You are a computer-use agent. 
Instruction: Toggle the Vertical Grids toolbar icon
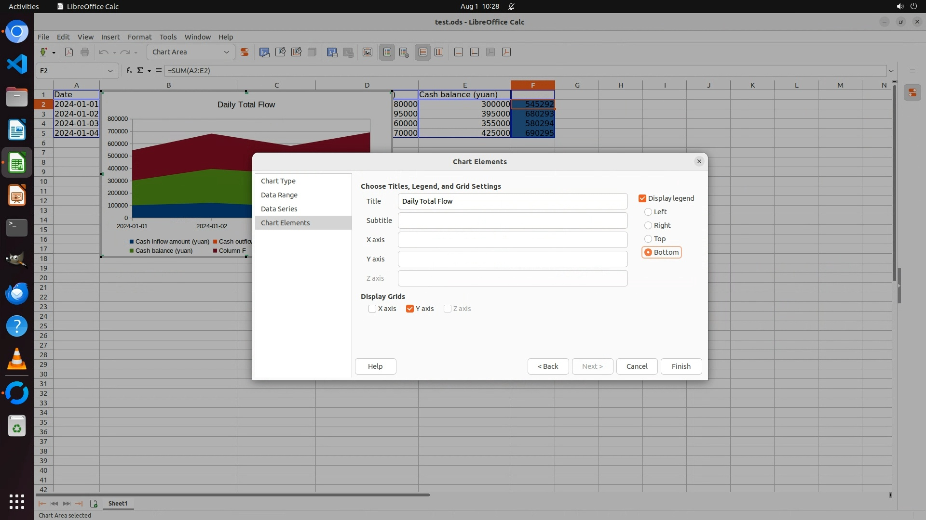pyautogui.click(x=439, y=52)
